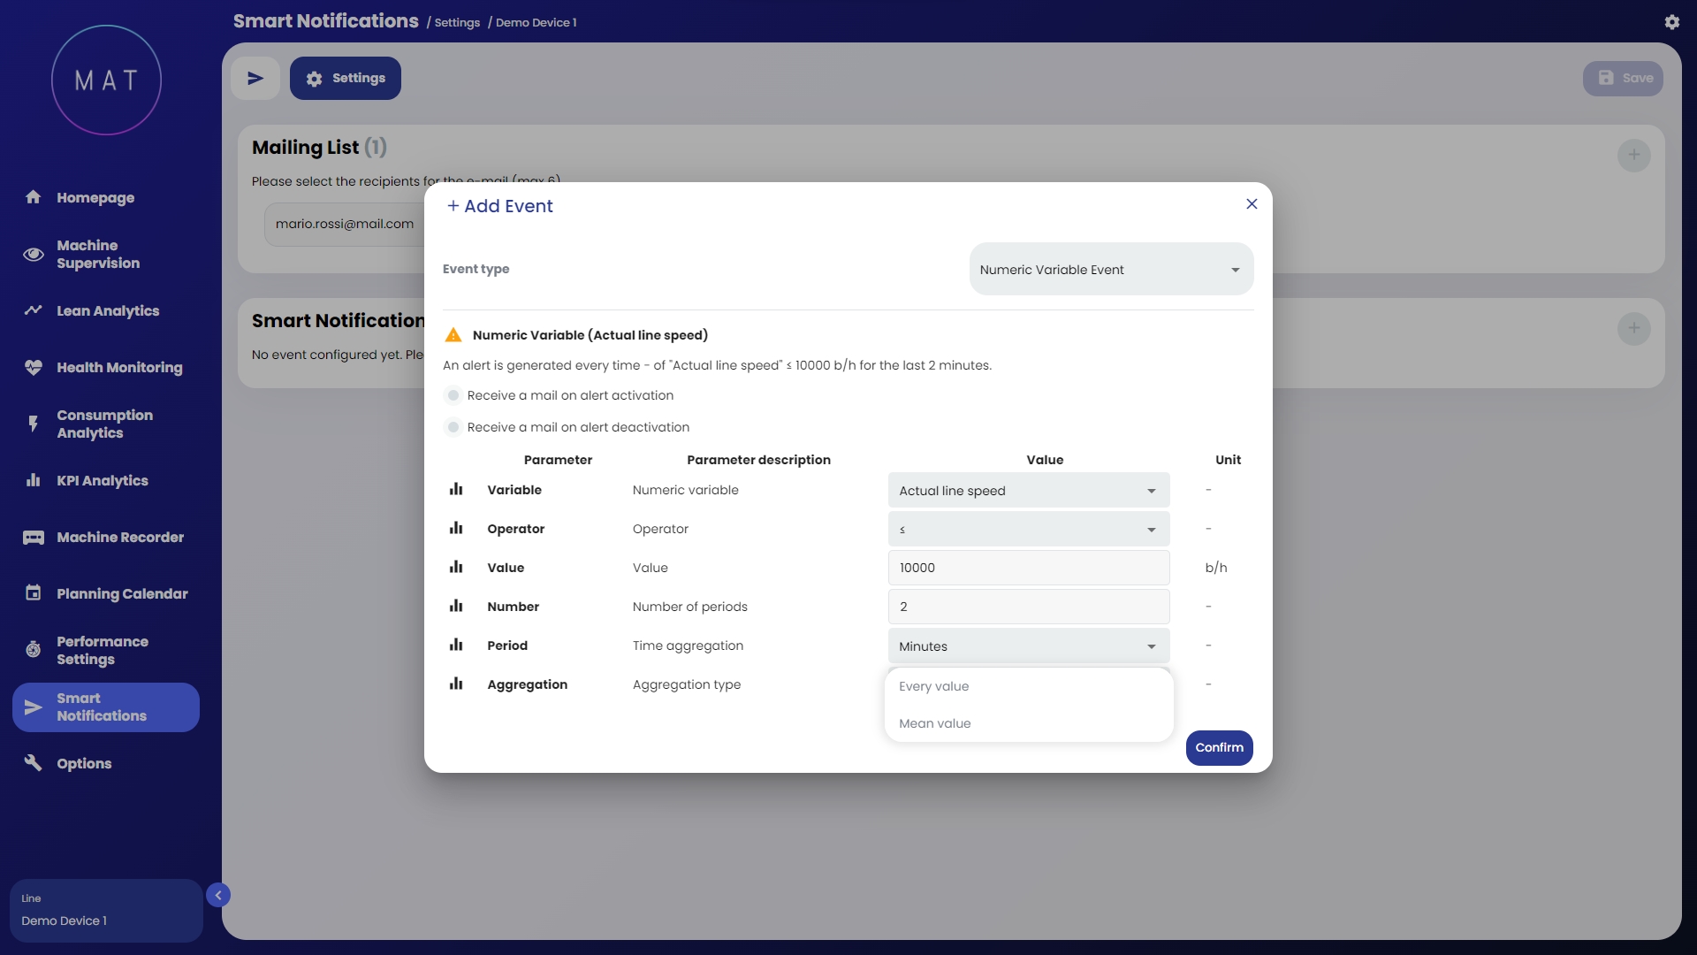Click the Options wrench icon
Screen dimensions: 1697x955
(x=34, y=763)
